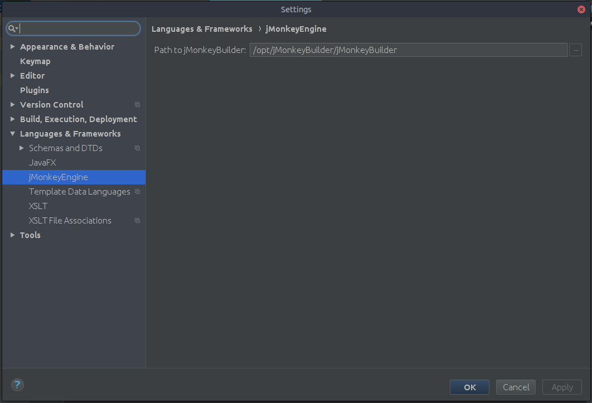
Task: Collapse the Languages & Frameworks section
Action: (x=12, y=134)
